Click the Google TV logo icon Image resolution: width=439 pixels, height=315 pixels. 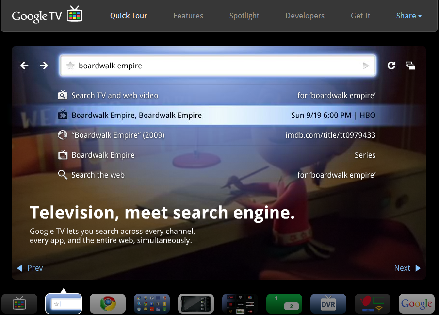(74, 15)
